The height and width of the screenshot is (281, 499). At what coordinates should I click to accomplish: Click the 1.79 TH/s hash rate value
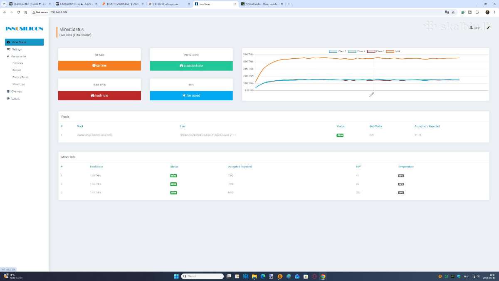[x=96, y=176]
